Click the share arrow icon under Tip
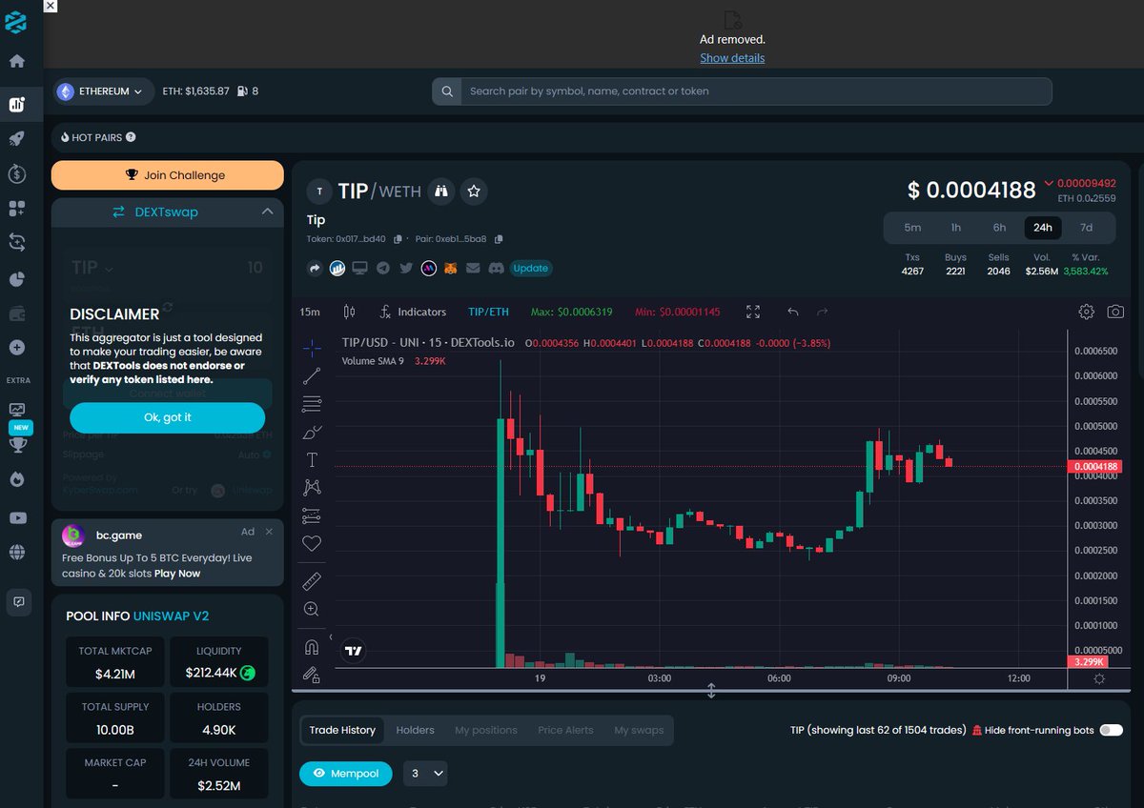This screenshot has height=808, width=1144. click(x=315, y=269)
